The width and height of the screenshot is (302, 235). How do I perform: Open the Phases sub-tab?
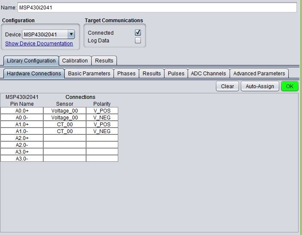pyautogui.click(x=126, y=74)
